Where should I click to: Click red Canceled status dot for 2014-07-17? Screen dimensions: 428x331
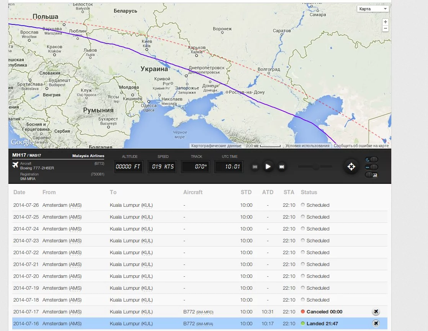(x=303, y=312)
